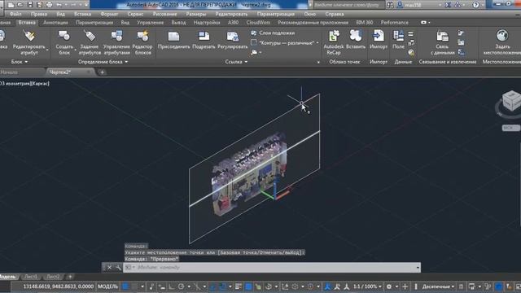Click the 3D изометрия view label
Screen dimensions: 521x293
[x=15, y=84]
